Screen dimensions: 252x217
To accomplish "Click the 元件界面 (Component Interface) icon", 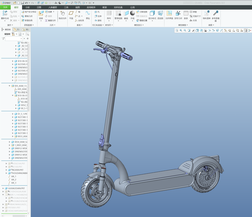I will point(169,13).
